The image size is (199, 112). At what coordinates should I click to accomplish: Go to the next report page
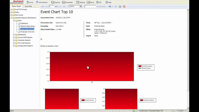pyautogui.click(x=60, y=6)
